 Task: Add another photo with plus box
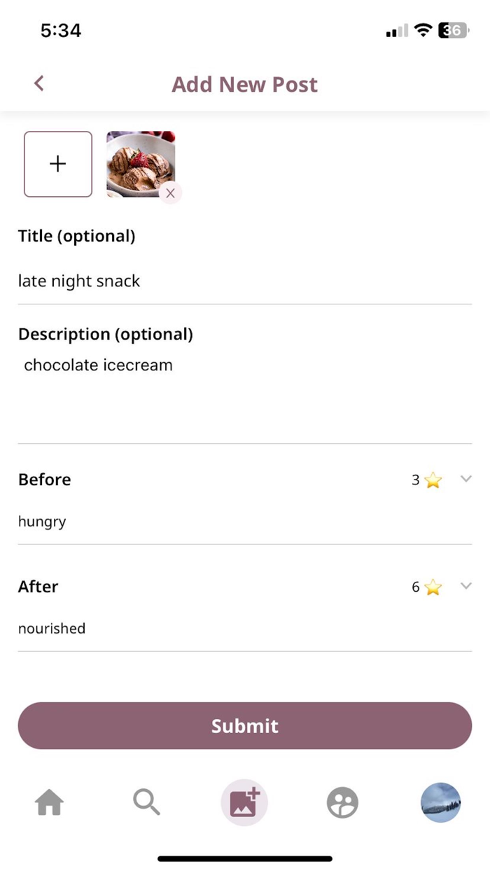58,164
